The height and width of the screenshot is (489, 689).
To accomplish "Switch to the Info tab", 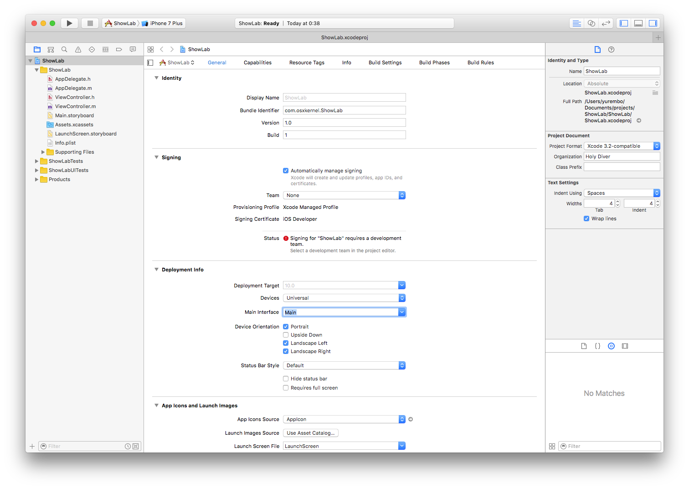I will click(347, 62).
